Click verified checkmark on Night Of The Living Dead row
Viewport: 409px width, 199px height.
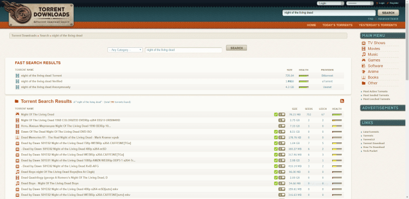coord(276,115)
